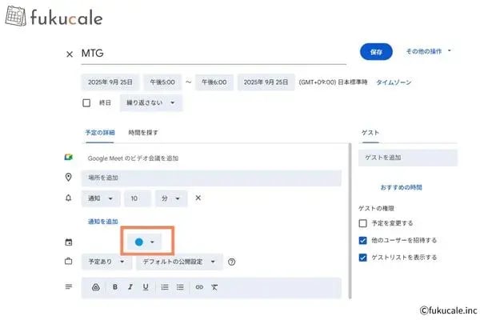Check the 予定を変更する guest permission
This screenshot has height=320, width=480.
click(x=363, y=222)
